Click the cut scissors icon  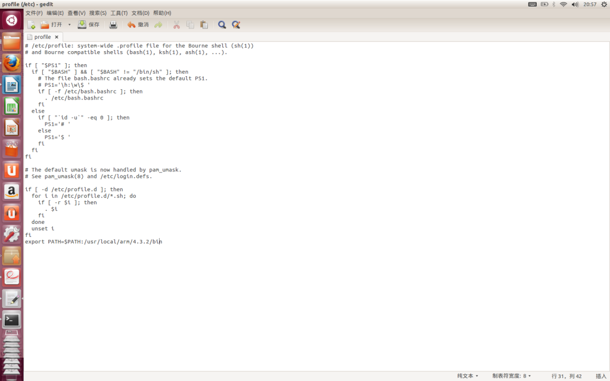coord(176,25)
